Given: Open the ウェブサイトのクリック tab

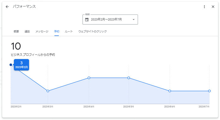Looking at the screenshot, I should (x=92, y=31).
